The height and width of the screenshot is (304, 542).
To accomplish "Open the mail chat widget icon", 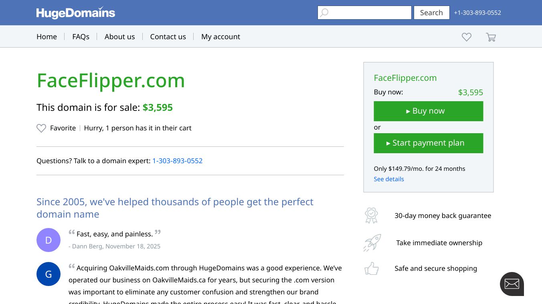I will (x=512, y=284).
